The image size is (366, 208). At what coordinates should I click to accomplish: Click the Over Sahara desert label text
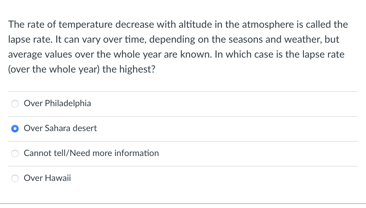pos(60,128)
